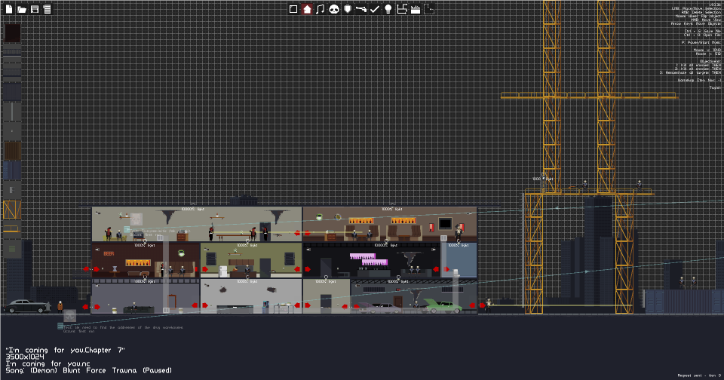The height and width of the screenshot is (380, 724).
Task: Open the clapperboard cutscene tool
Action: [x=416, y=9]
